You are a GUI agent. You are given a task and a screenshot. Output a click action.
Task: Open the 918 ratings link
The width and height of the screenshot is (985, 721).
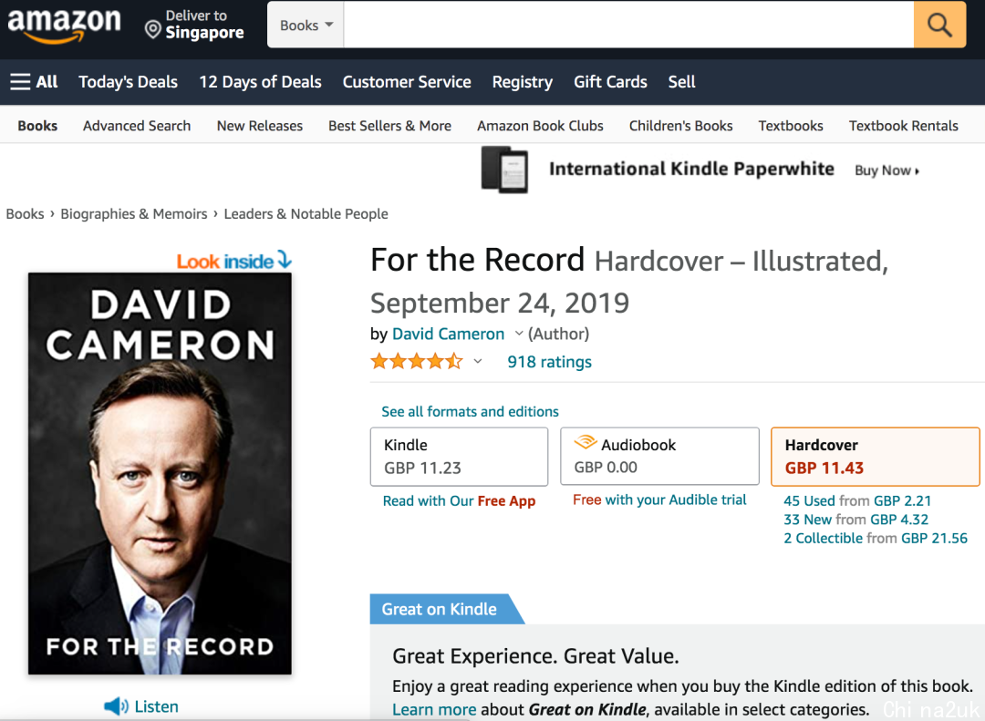click(x=550, y=362)
